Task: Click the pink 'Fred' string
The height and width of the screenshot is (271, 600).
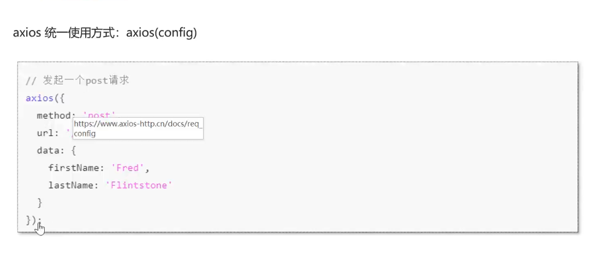Action: pos(127,168)
